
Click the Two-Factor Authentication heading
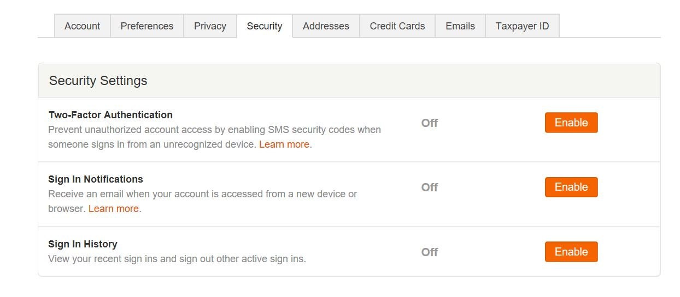point(110,115)
